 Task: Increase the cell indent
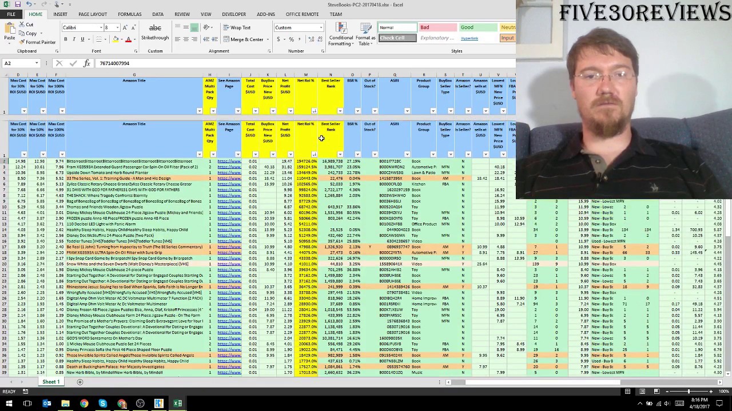pyautogui.click(x=216, y=39)
